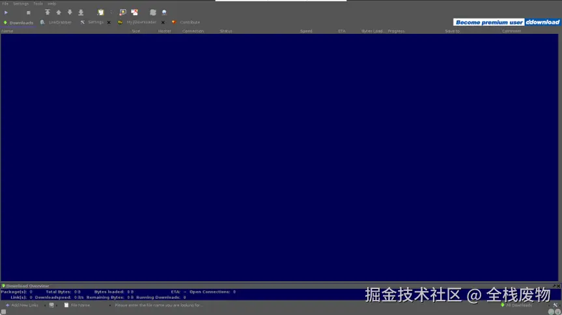The height and width of the screenshot is (315, 562).
Task: Click the Download Overview panel title
Action: click(x=27, y=286)
